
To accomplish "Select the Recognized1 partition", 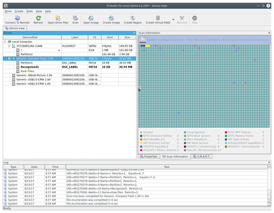I will tap(30, 67).
